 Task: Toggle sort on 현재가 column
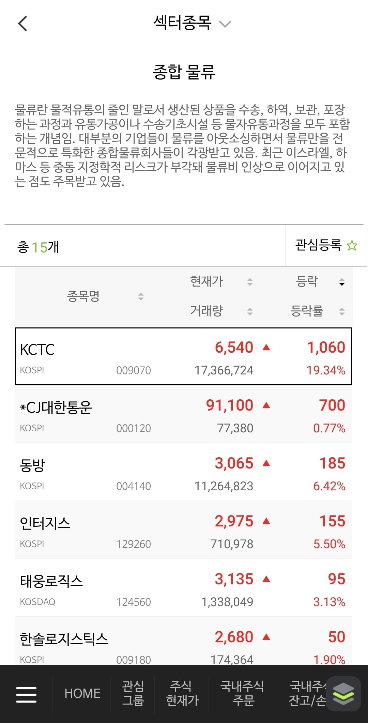pyautogui.click(x=250, y=282)
